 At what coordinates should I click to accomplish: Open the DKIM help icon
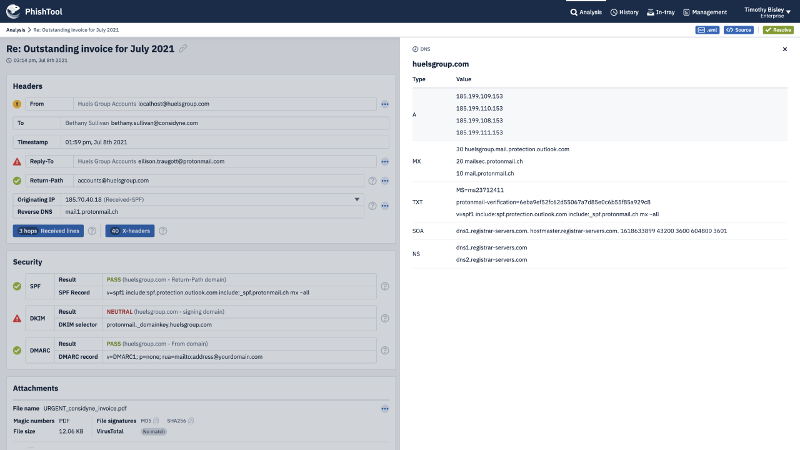pos(385,318)
